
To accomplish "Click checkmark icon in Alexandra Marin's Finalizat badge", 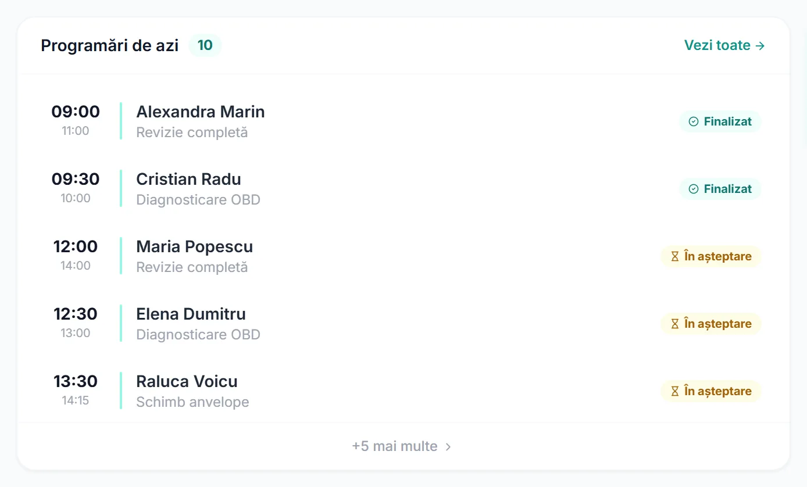I will (694, 121).
